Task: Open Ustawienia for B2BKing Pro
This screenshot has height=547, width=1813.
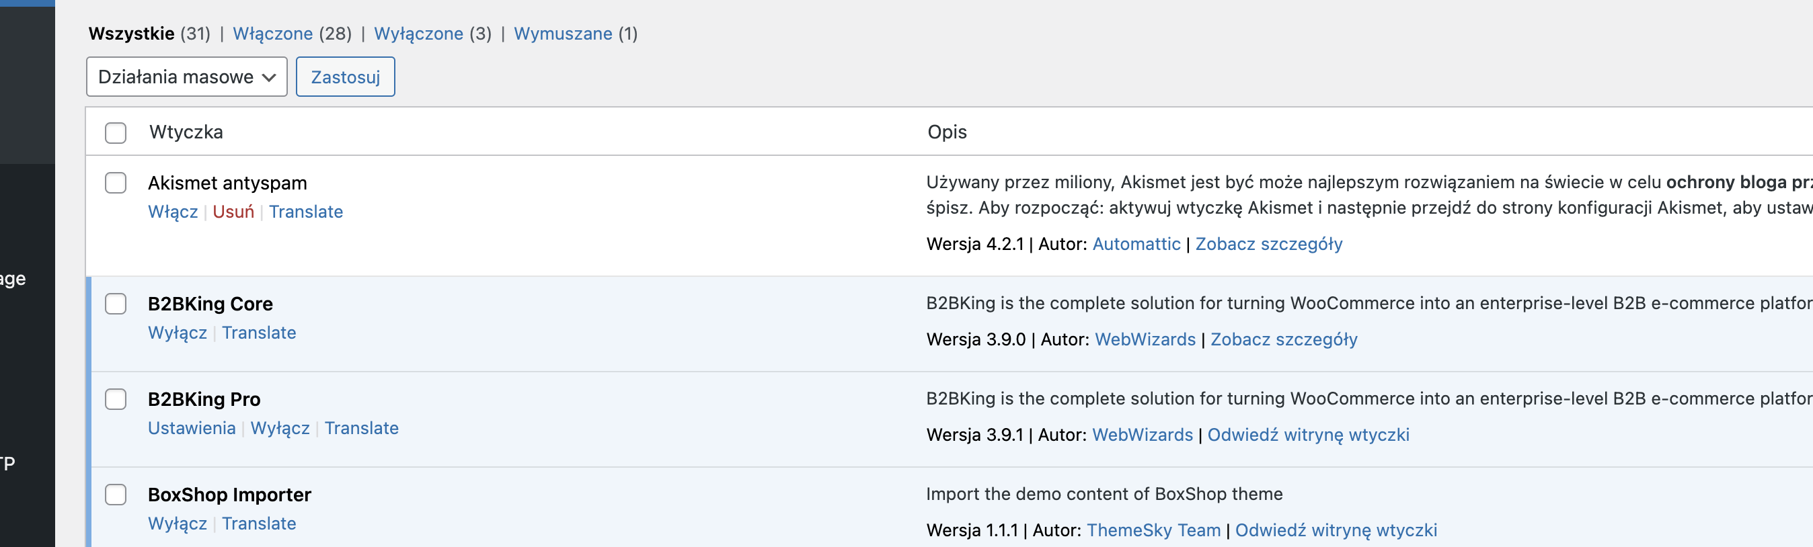Action: [192, 428]
